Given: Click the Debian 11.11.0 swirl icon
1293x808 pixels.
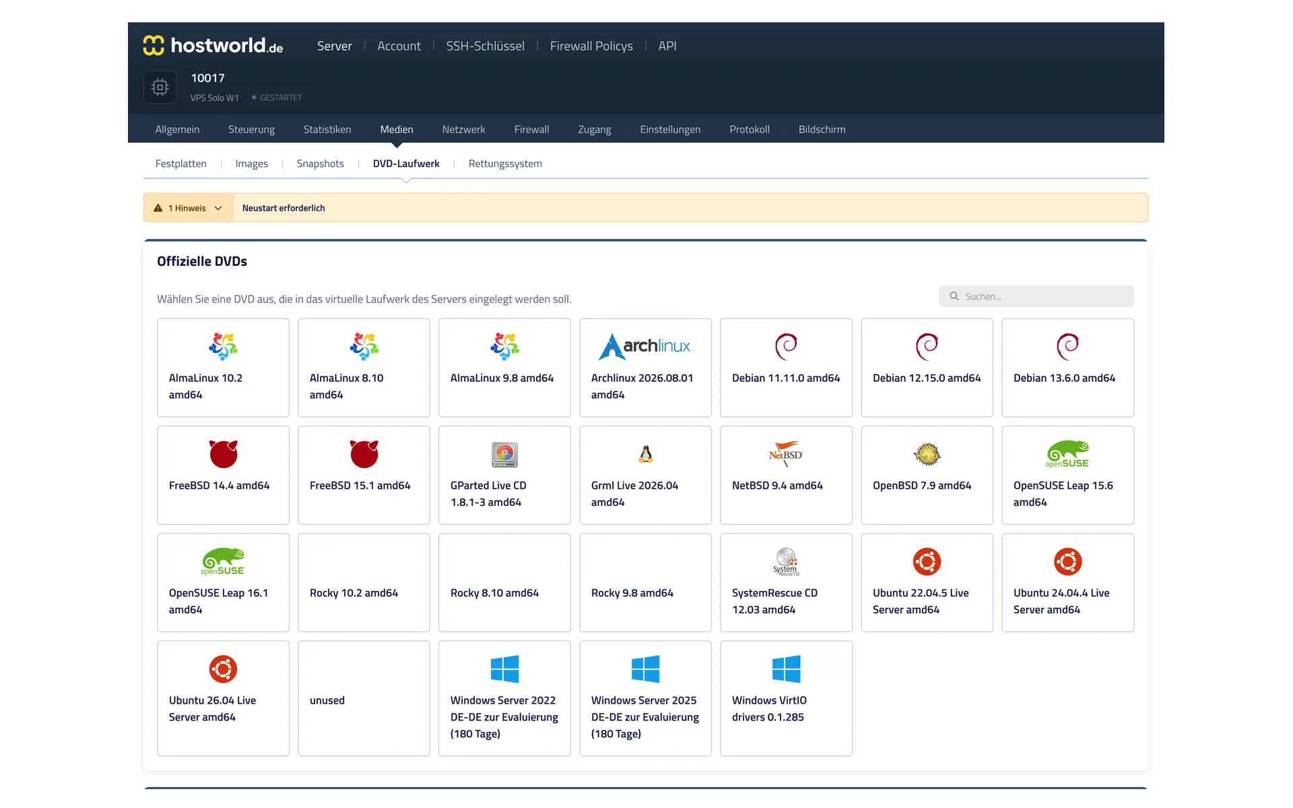Looking at the screenshot, I should [x=786, y=346].
